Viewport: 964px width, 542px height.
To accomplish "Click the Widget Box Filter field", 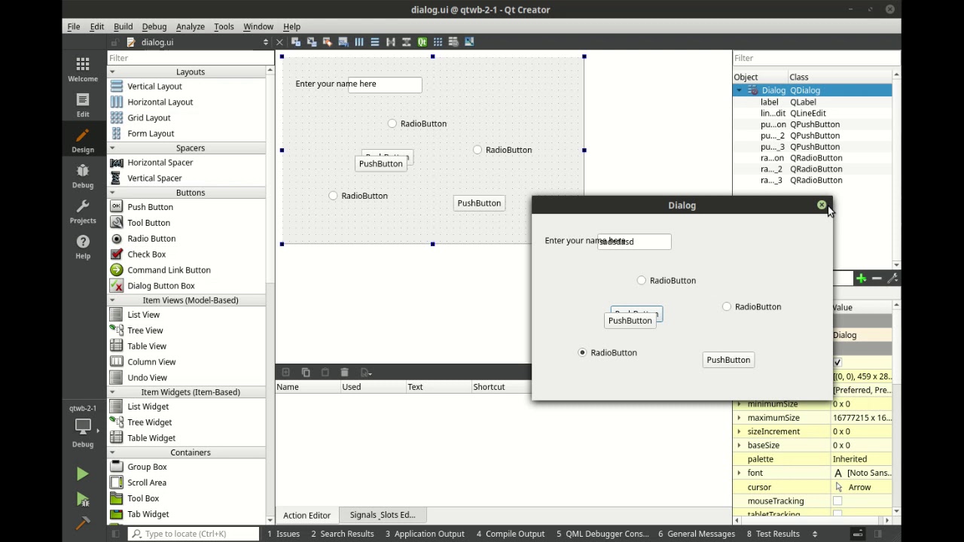I will tap(191, 58).
